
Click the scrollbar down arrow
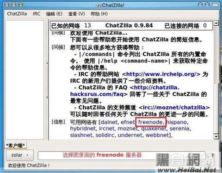click(x=216, y=136)
